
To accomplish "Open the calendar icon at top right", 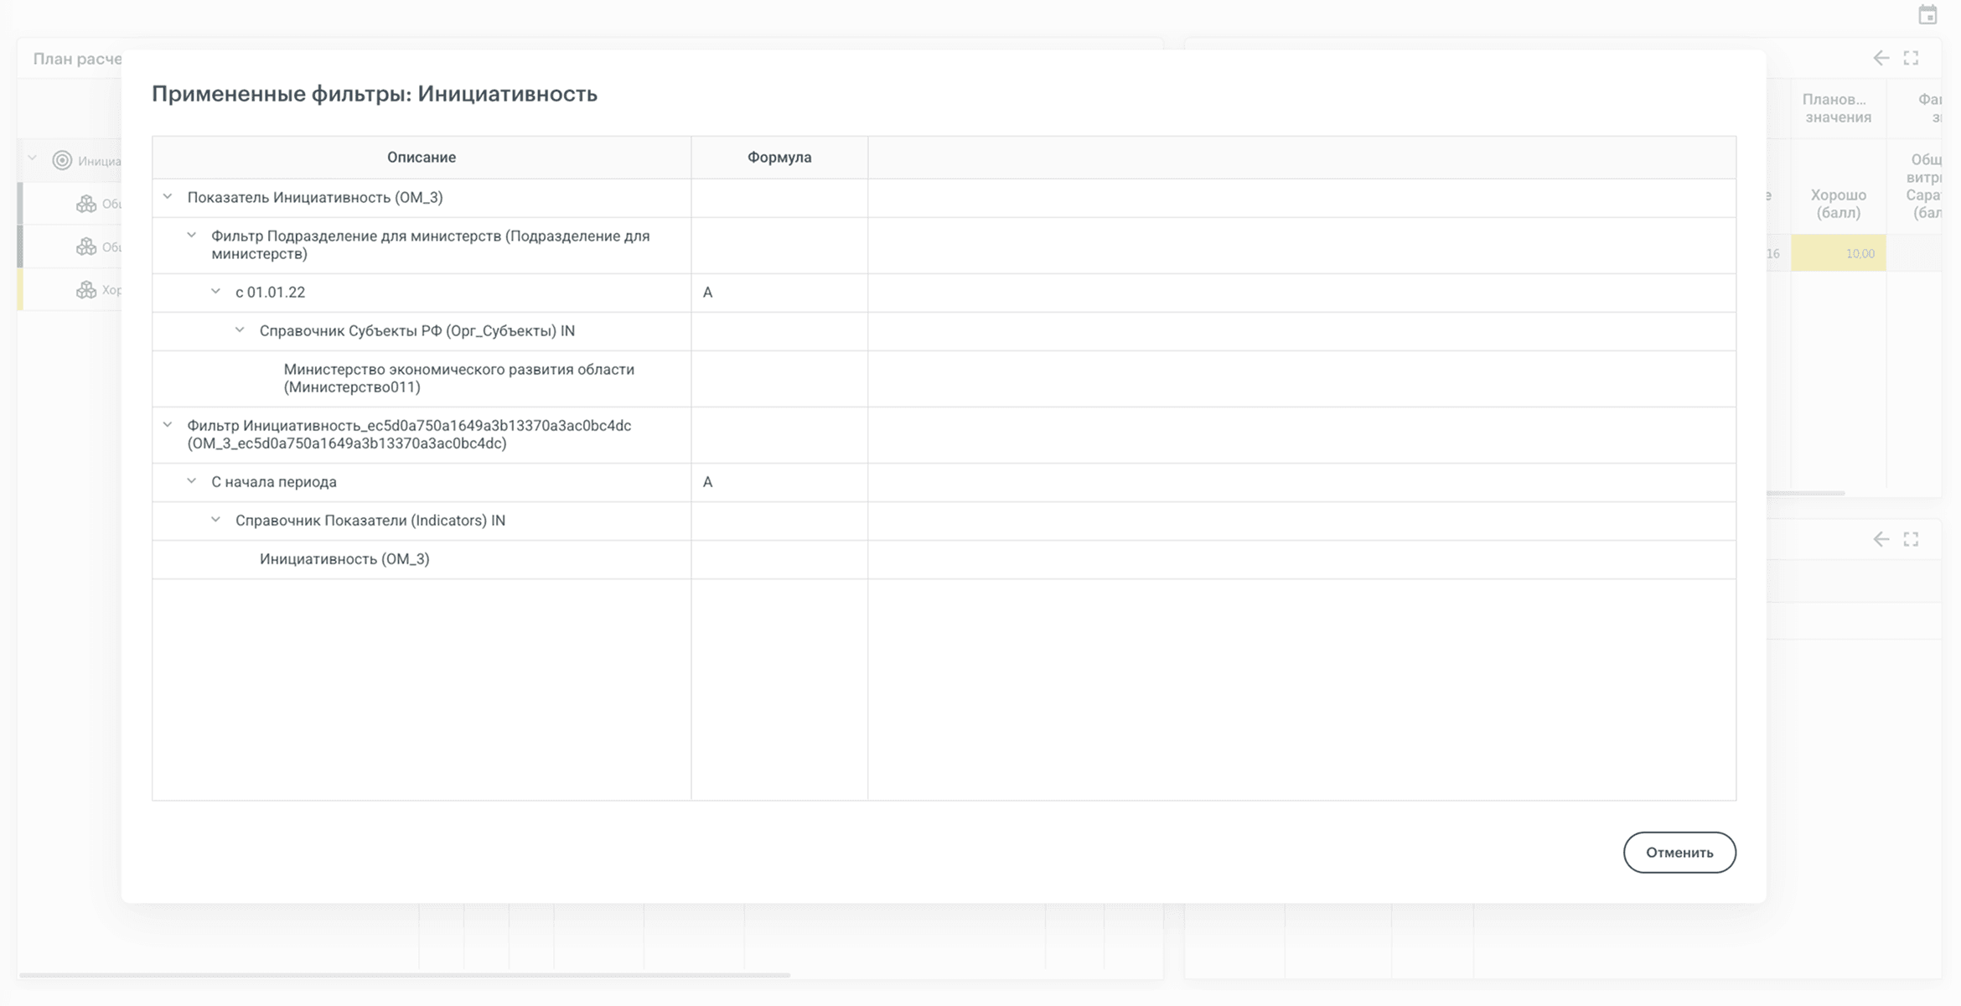I will [x=1927, y=14].
